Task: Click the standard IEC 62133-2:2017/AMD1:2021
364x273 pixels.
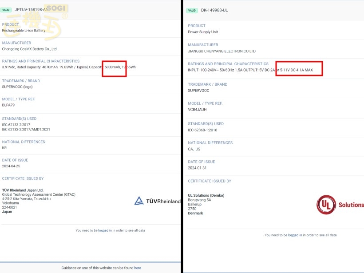Action: (25, 129)
